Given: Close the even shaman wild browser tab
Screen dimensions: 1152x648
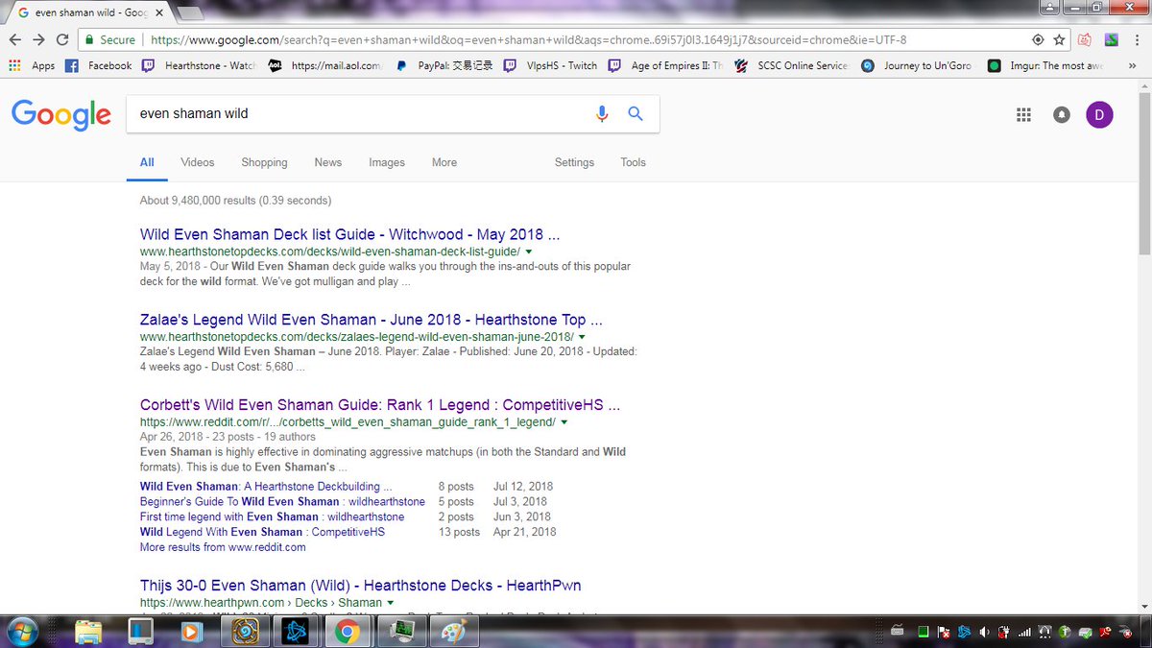Looking at the screenshot, I should pos(158,12).
